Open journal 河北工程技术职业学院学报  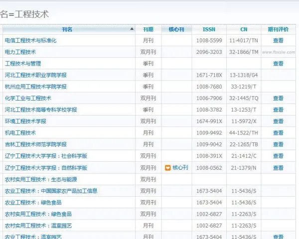(36, 75)
